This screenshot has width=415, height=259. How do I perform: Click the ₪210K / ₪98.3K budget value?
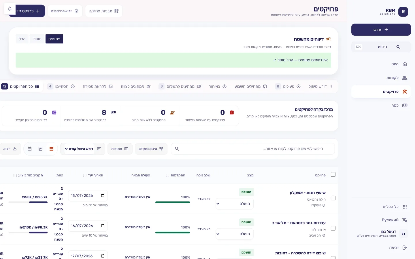(33, 227)
